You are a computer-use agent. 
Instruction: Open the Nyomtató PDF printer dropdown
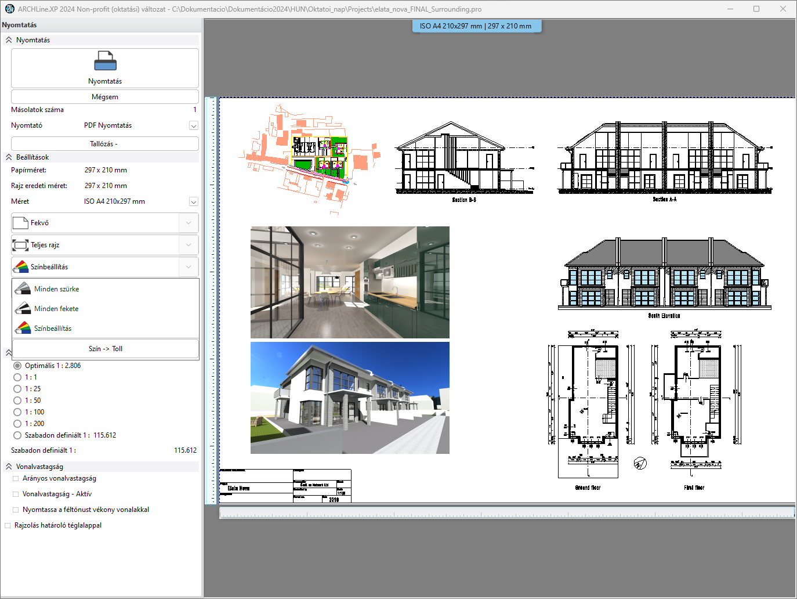click(194, 126)
